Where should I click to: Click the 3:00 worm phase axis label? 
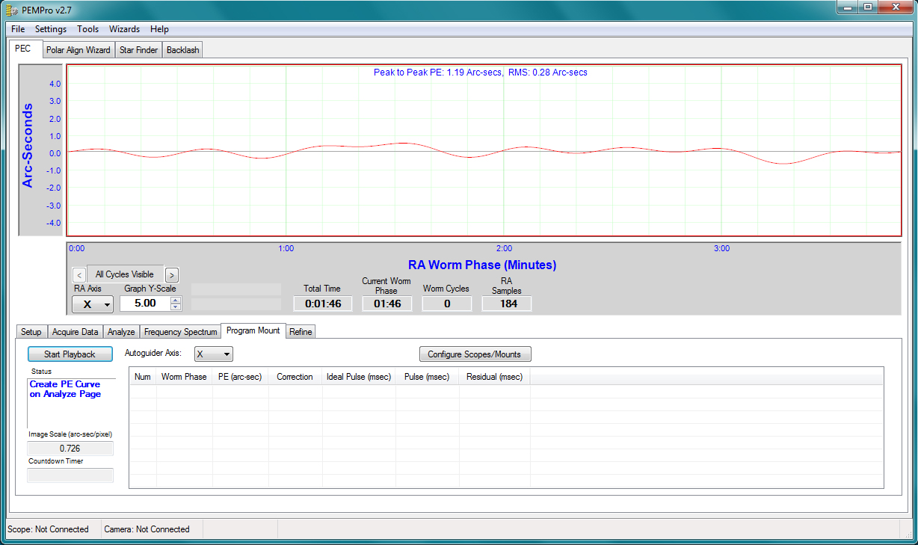coord(721,248)
